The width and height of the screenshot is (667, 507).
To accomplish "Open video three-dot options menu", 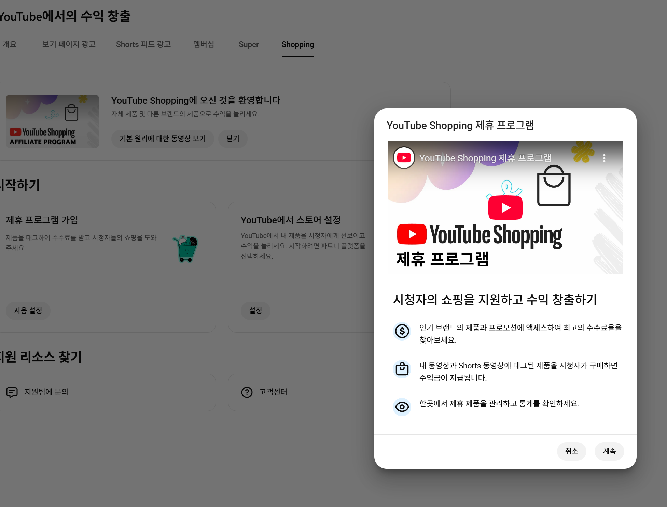I will [x=604, y=158].
